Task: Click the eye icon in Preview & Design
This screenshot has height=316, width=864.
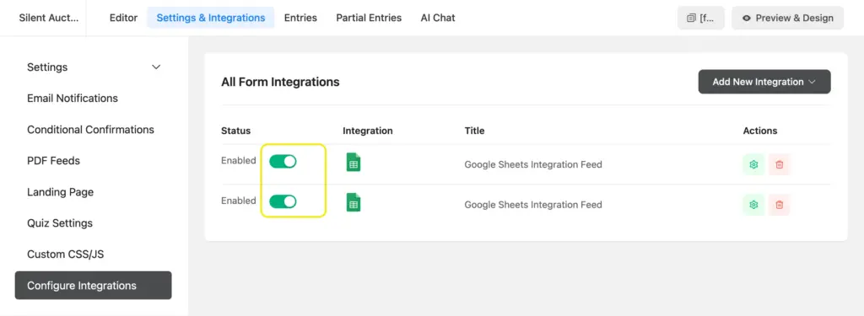Action: coord(747,19)
